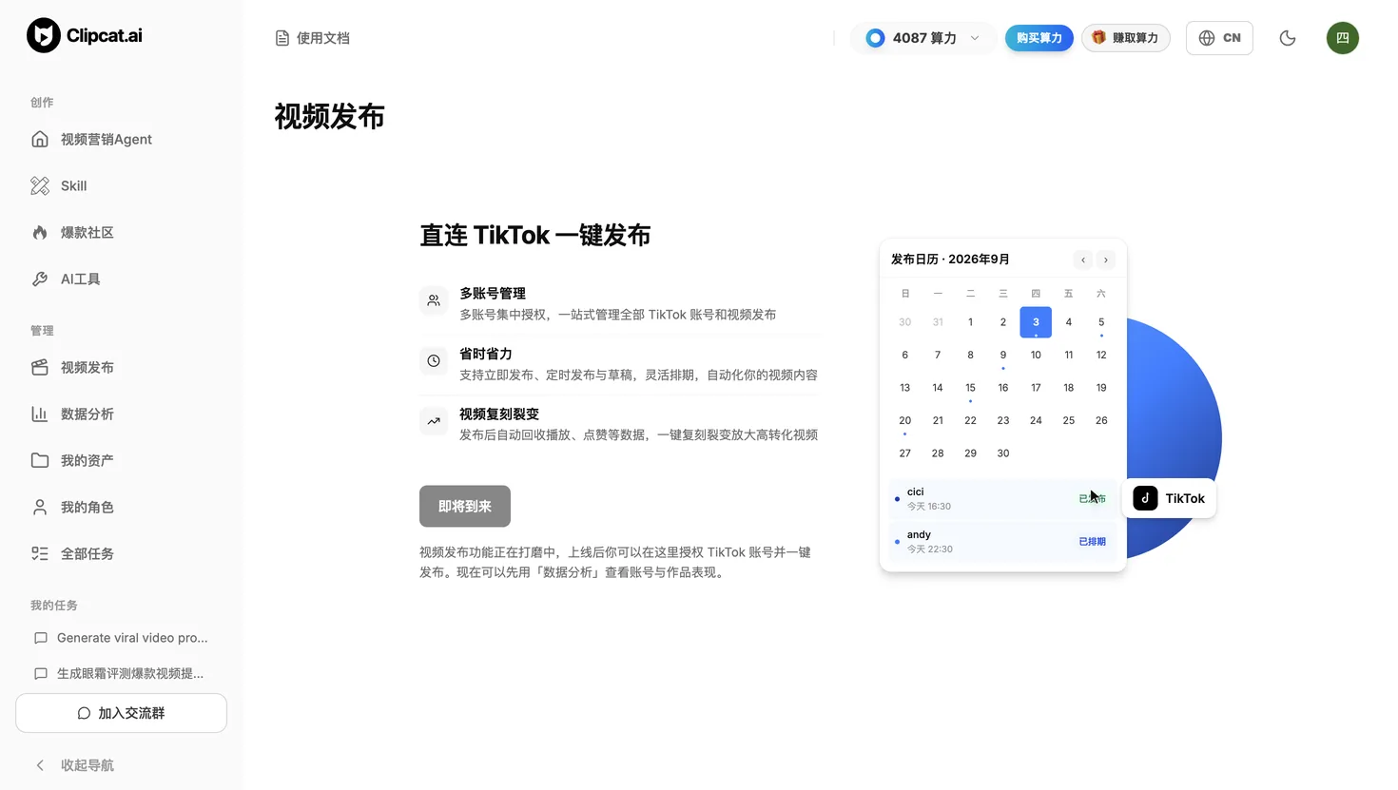Click the TikTok floating badge
The height and width of the screenshot is (790, 1398).
coord(1169,498)
